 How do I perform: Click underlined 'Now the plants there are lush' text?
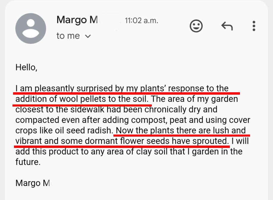pos(181,130)
